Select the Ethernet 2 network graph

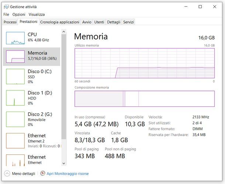15,140
